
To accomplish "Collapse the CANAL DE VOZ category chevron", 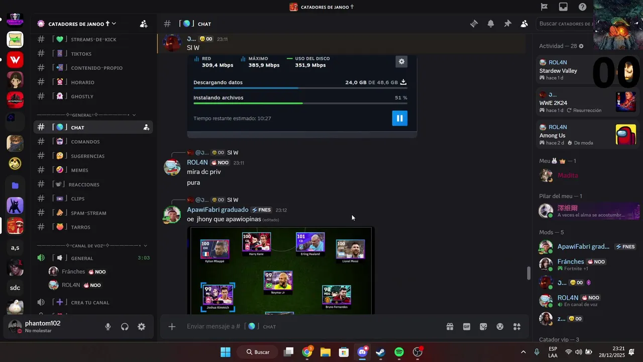I will (145, 246).
